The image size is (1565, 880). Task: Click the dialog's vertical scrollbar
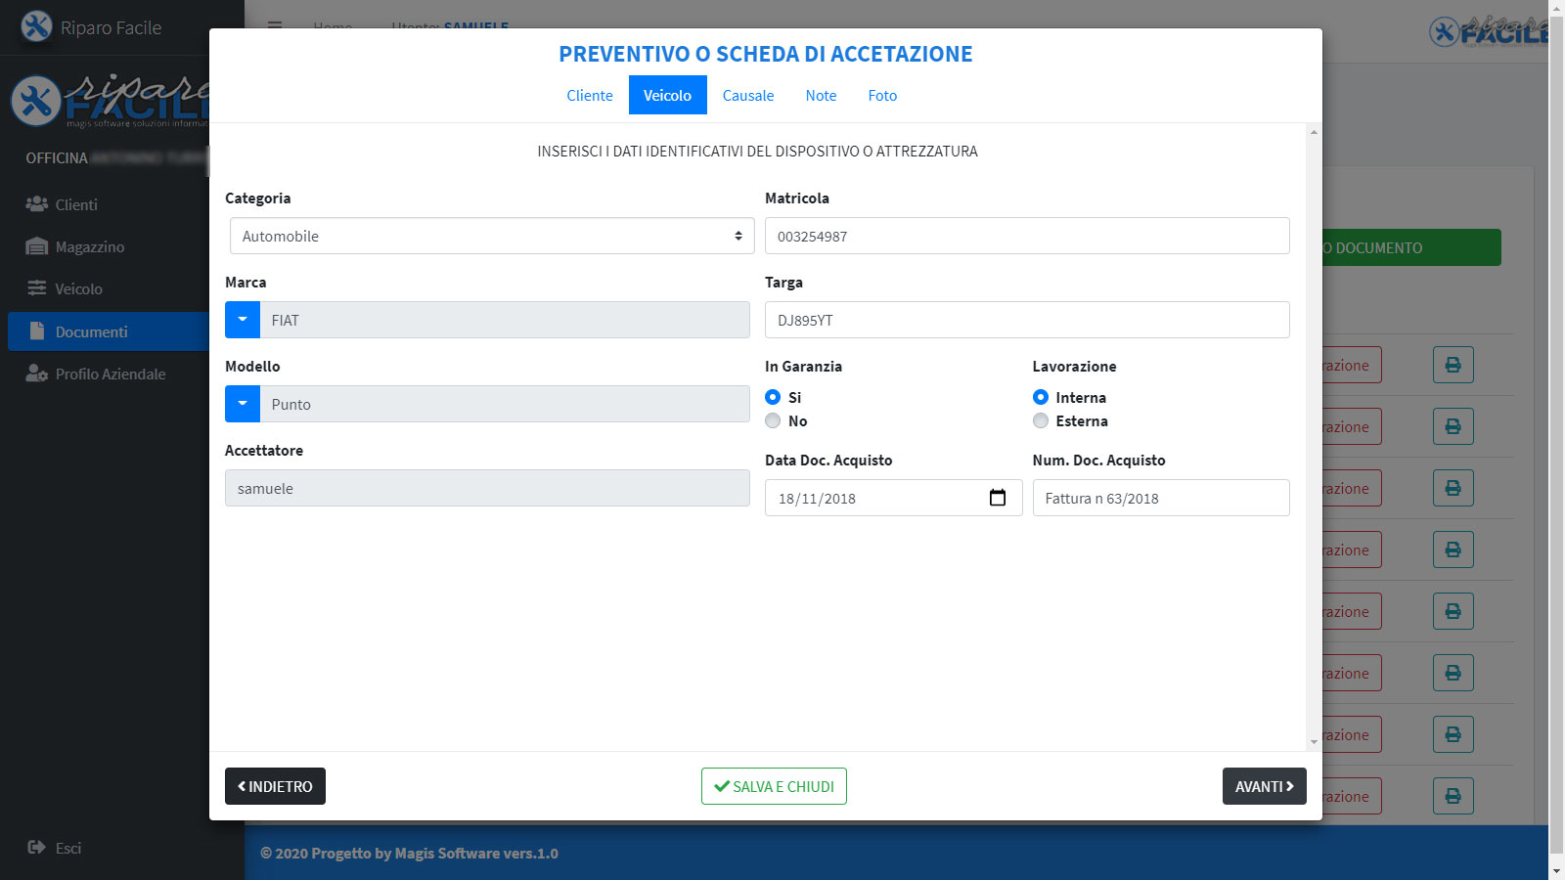click(1314, 436)
